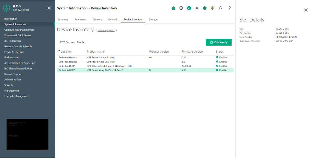This screenshot has height=158, width=314.
Task: Click the Embedded RAID enabled status icon
Action: click(217, 70)
